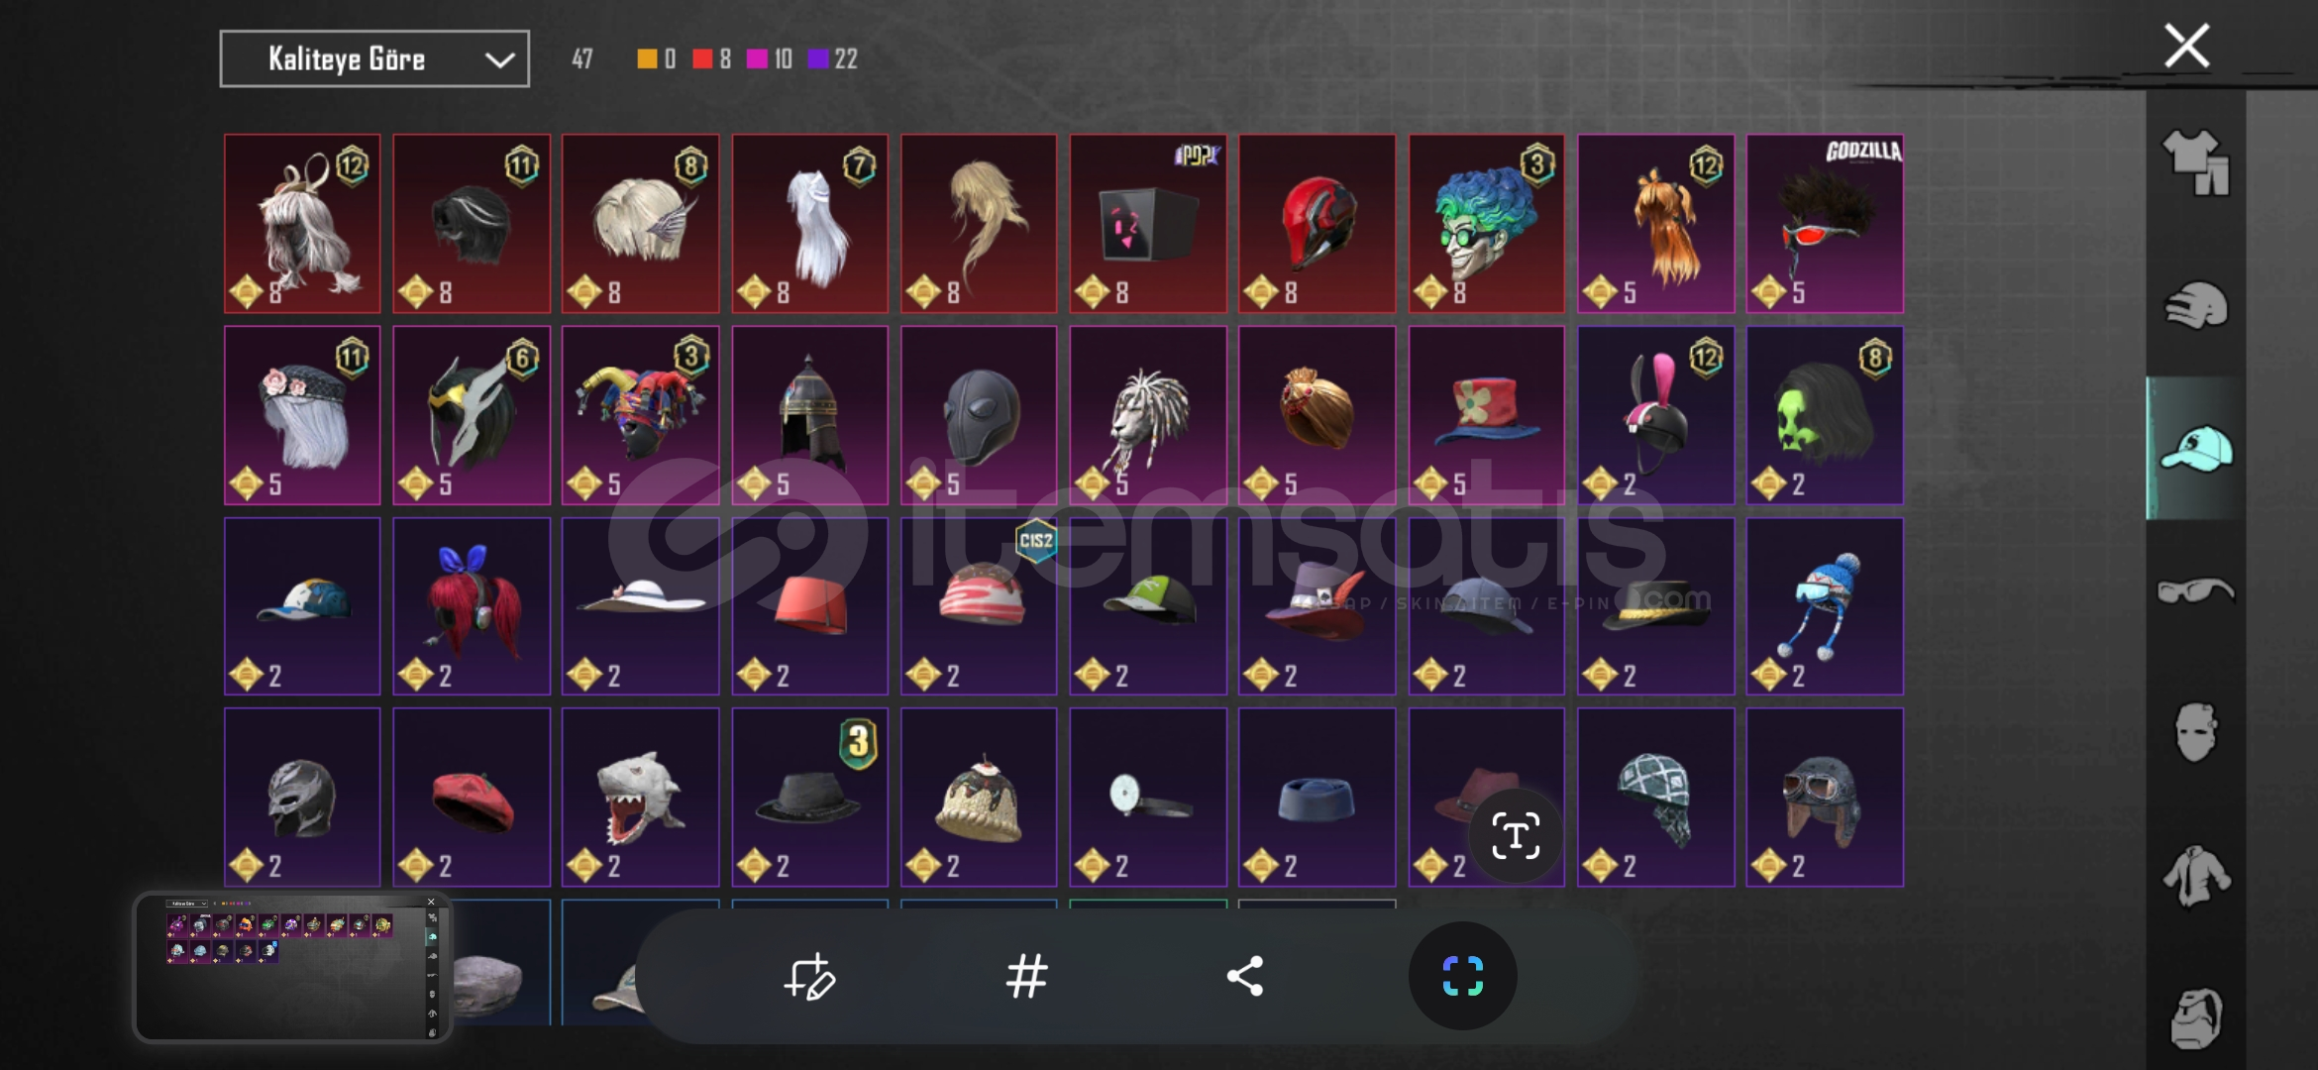
Task: Open the outfits category with shirt icon
Action: [2195, 161]
